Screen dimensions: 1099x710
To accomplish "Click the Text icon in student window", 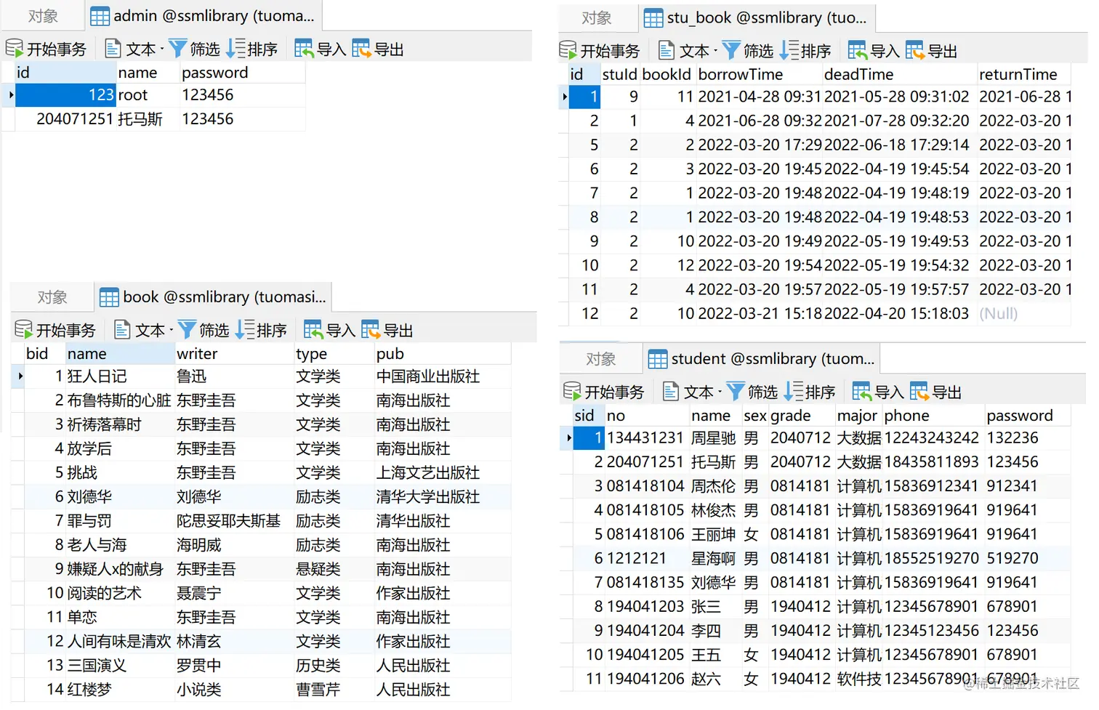I will (x=671, y=392).
